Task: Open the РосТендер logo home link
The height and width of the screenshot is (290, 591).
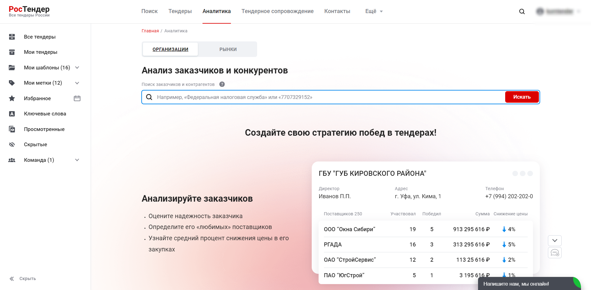Action: (29, 11)
